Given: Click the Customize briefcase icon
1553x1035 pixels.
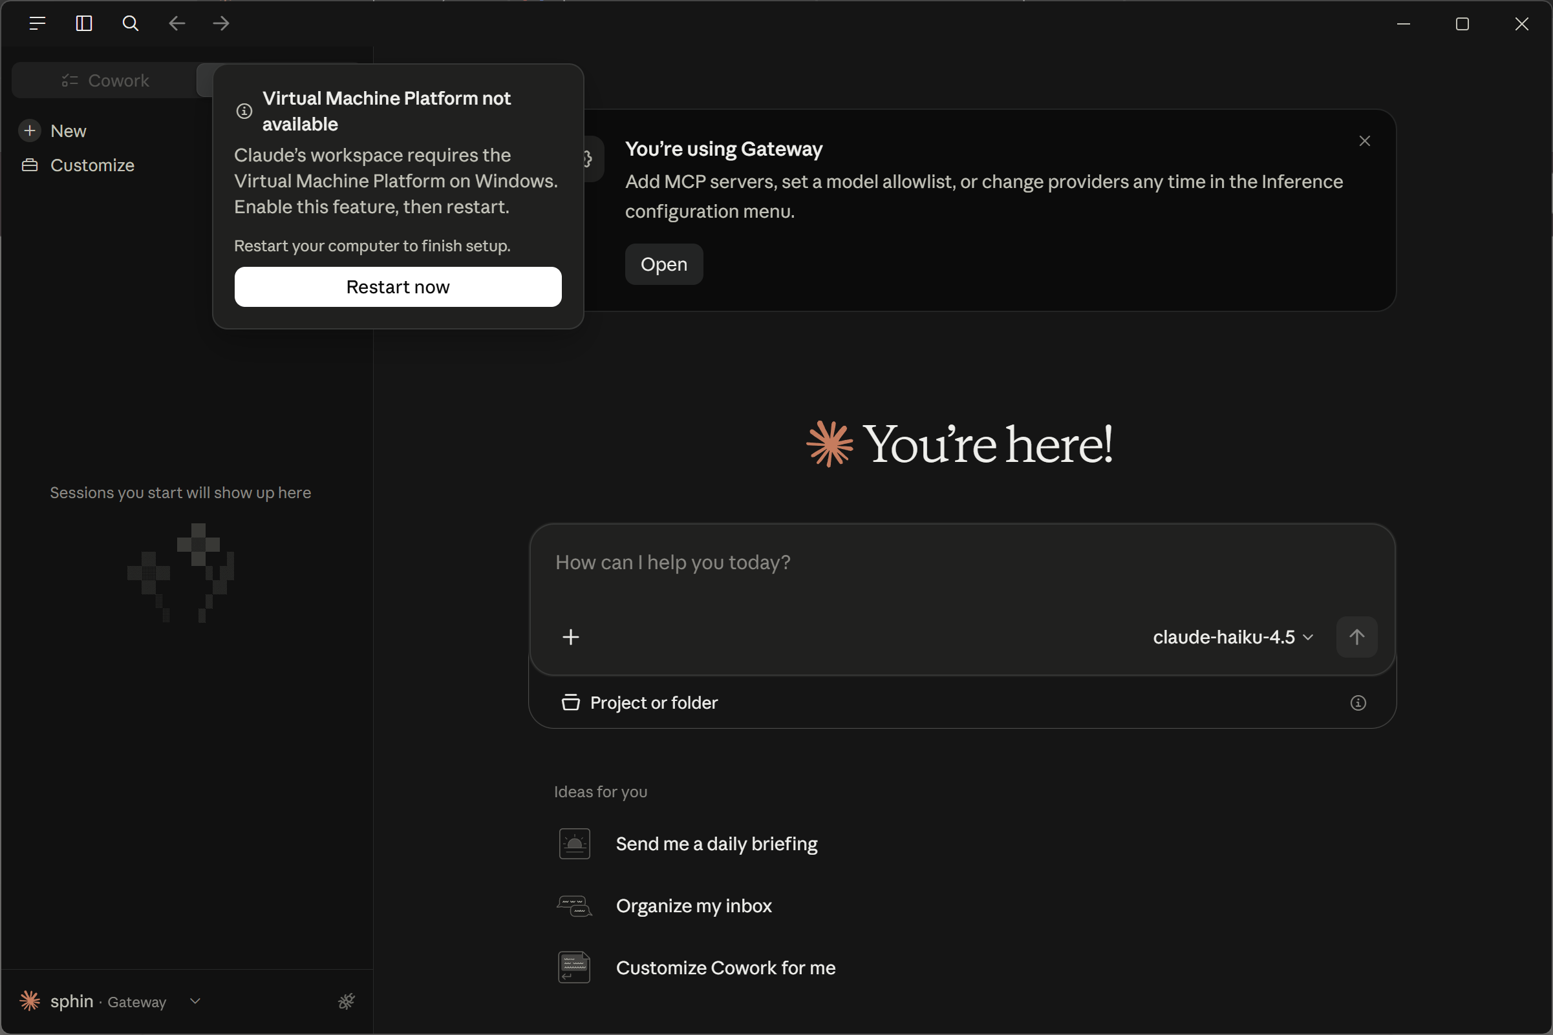Looking at the screenshot, I should (x=30, y=165).
